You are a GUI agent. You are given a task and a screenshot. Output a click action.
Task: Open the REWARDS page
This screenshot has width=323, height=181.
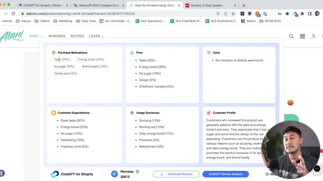57,36
